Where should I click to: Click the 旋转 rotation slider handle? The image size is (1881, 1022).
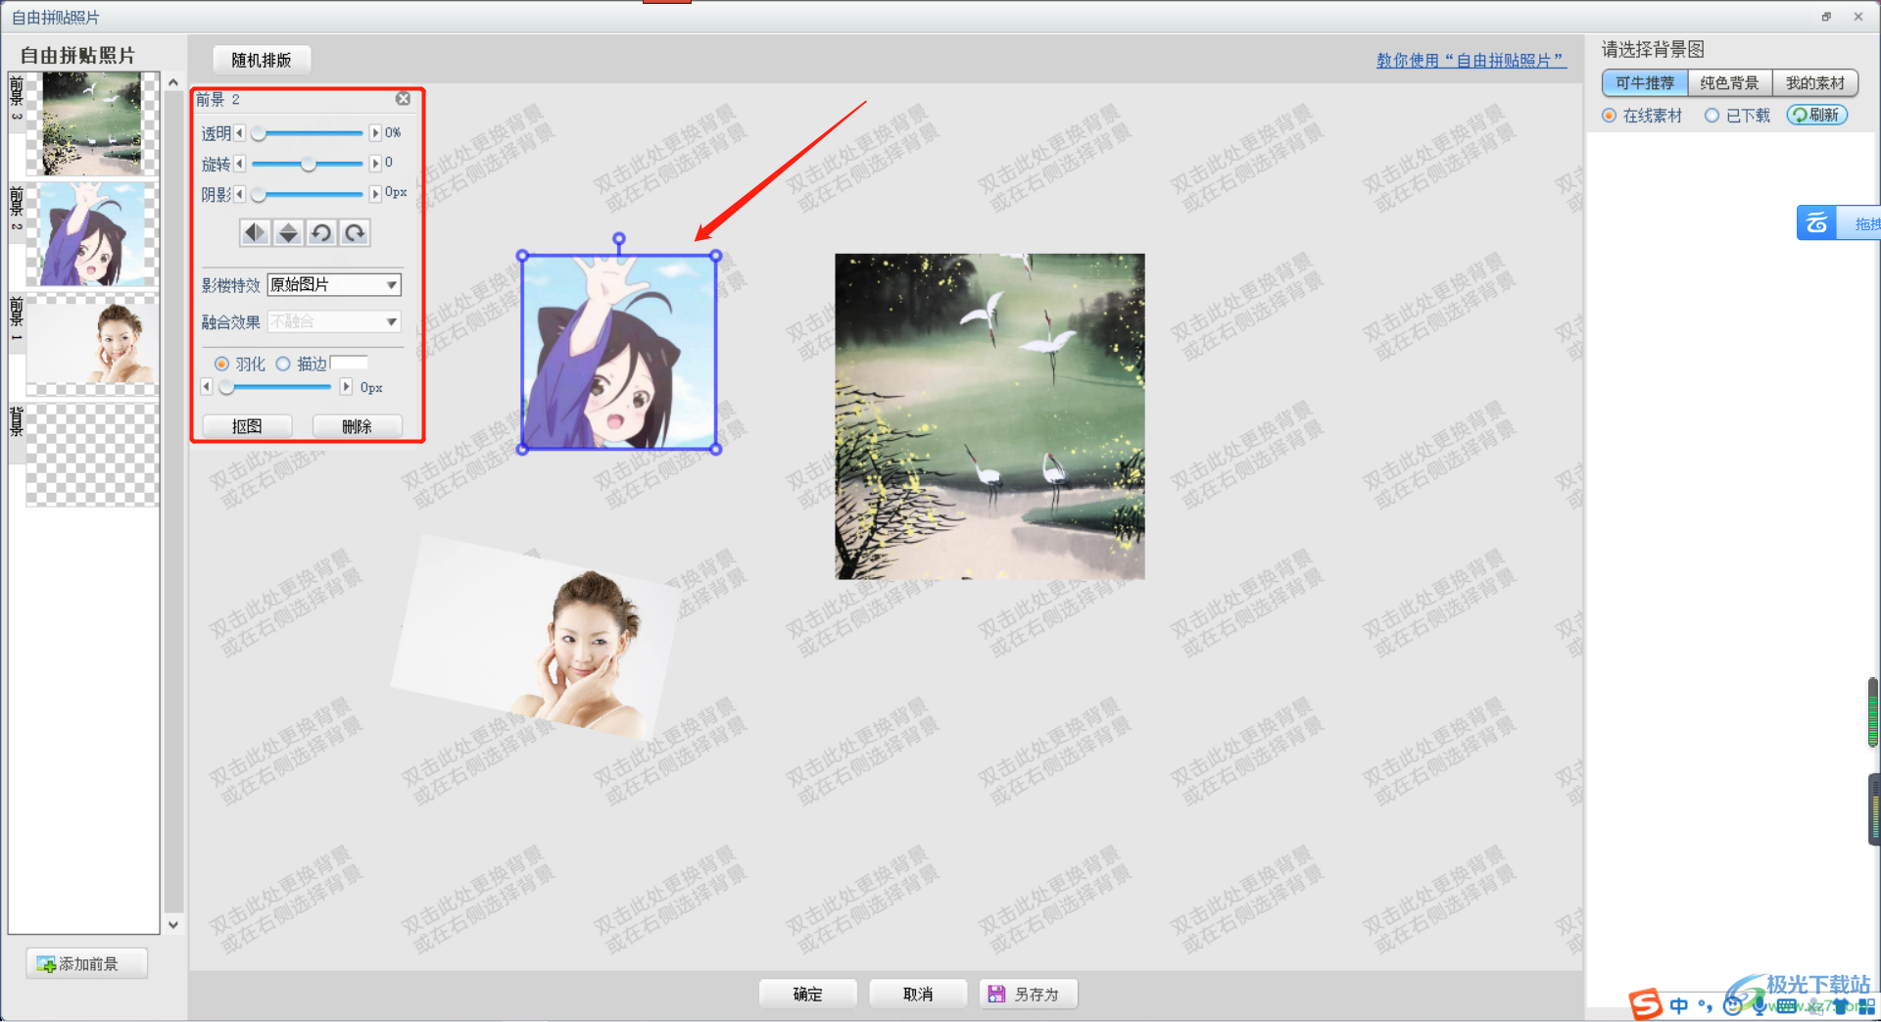tap(309, 164)
